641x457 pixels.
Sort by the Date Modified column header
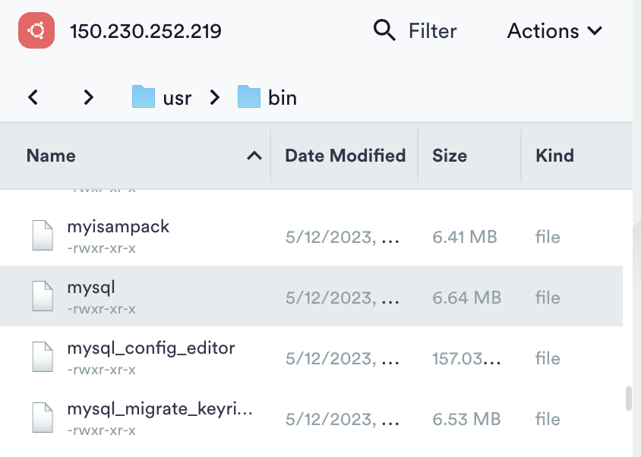(344, 156)
